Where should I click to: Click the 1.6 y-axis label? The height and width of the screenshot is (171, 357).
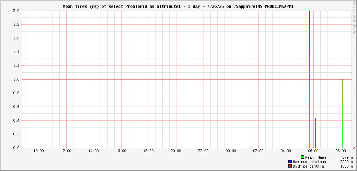click(x=16, y=38)
